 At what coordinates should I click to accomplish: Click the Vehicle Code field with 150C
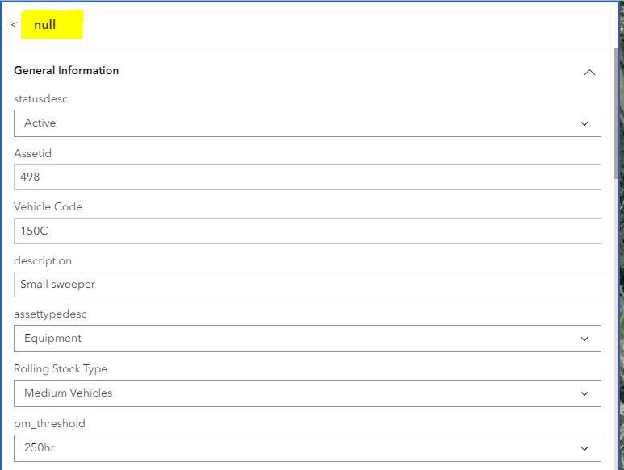tap(307, 231)
